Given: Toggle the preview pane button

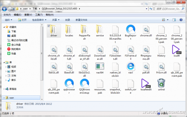Looking at the screenshot, I should click(x=174, y=20).
